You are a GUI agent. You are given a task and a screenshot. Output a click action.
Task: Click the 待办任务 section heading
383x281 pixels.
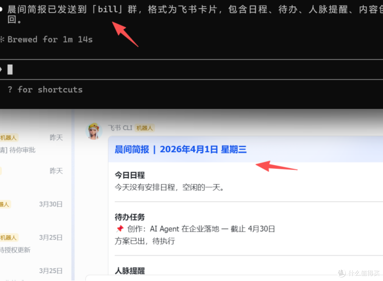[x=130, y=217]
